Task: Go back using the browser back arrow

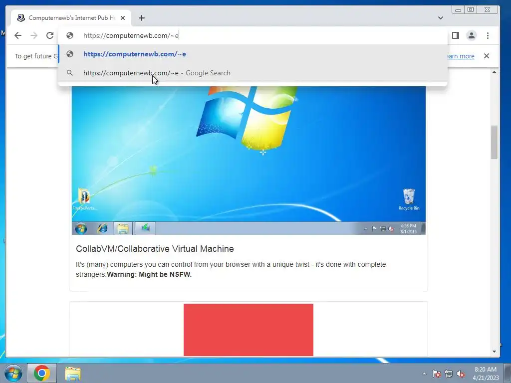Action: pos(18,35)
